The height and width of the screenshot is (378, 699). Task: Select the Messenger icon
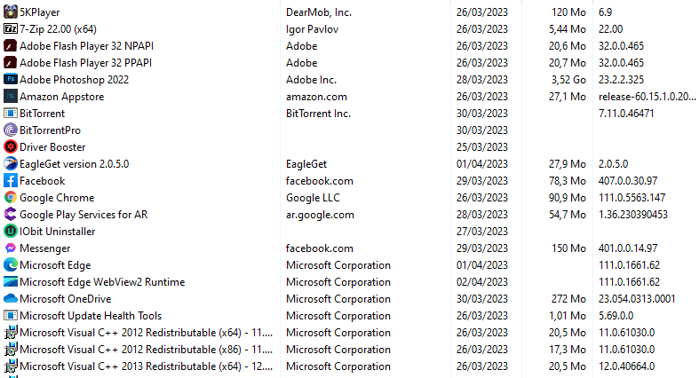point(11,248)
